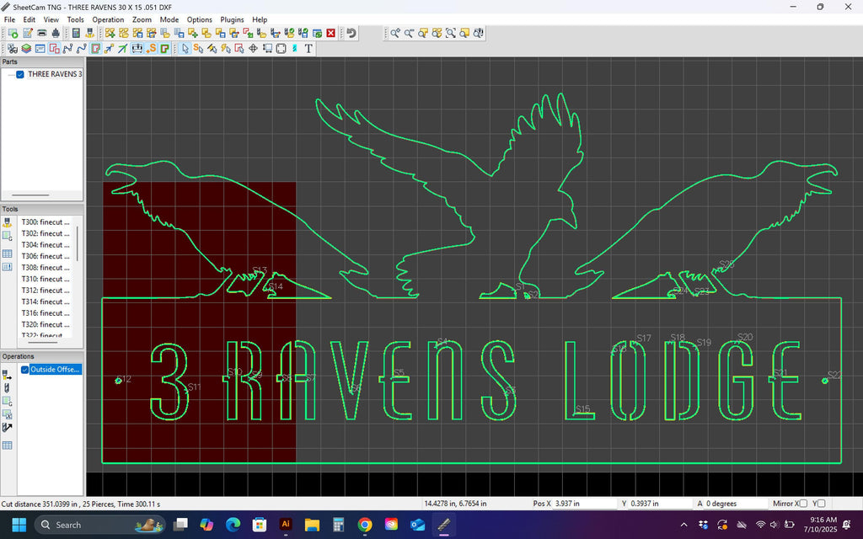
Task: Click the Tools list vertical scrollbar
Action: [78, 243]
